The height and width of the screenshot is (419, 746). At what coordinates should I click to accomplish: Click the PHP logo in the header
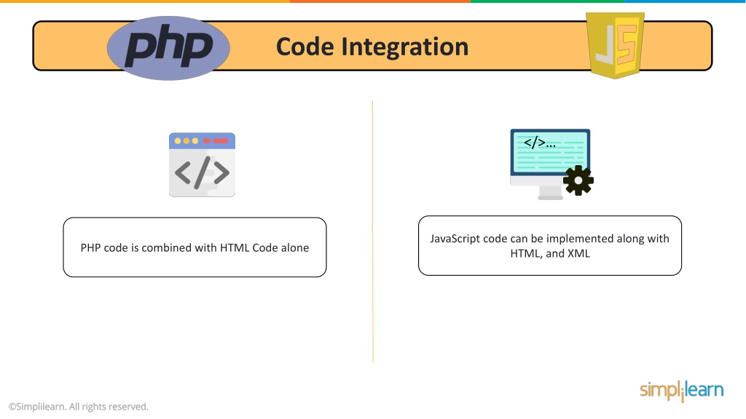[x=168, y=48]
